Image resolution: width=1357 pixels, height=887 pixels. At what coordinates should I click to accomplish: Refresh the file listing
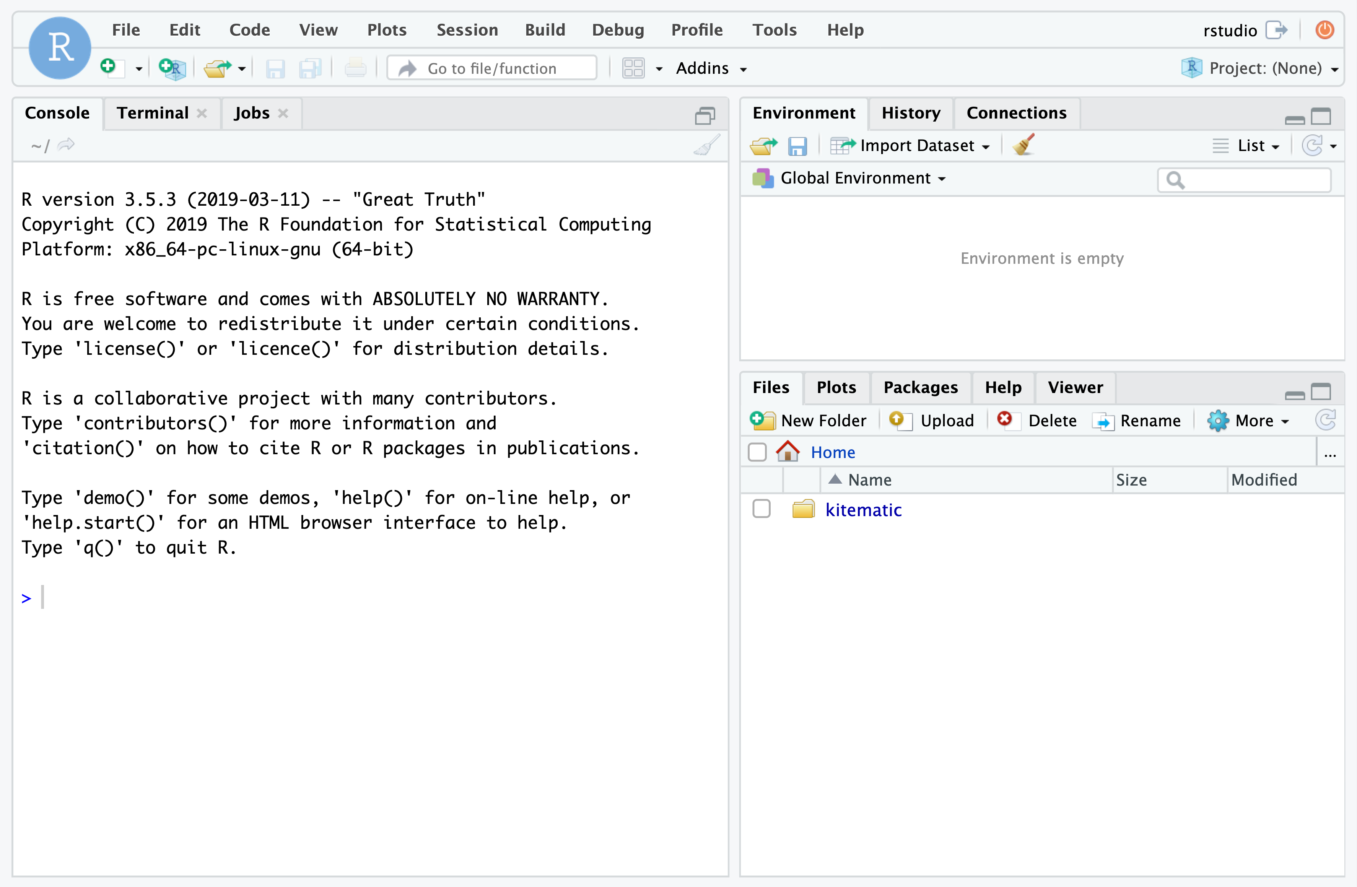point(1325,420)
